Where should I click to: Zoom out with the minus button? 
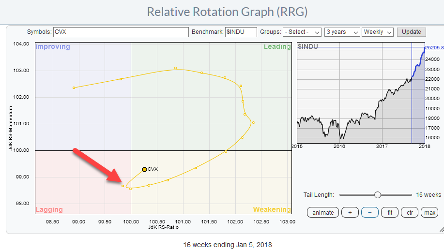[x=369, y=212]
